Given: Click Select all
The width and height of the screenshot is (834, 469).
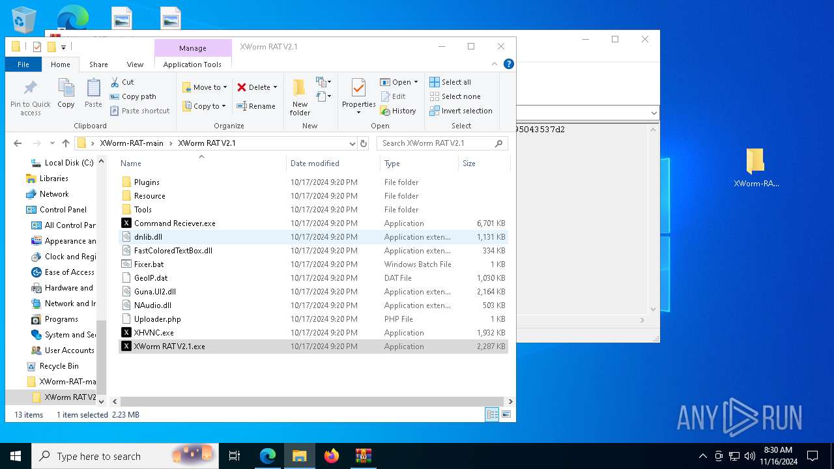Looking at the screenshot, I should 450,82.
